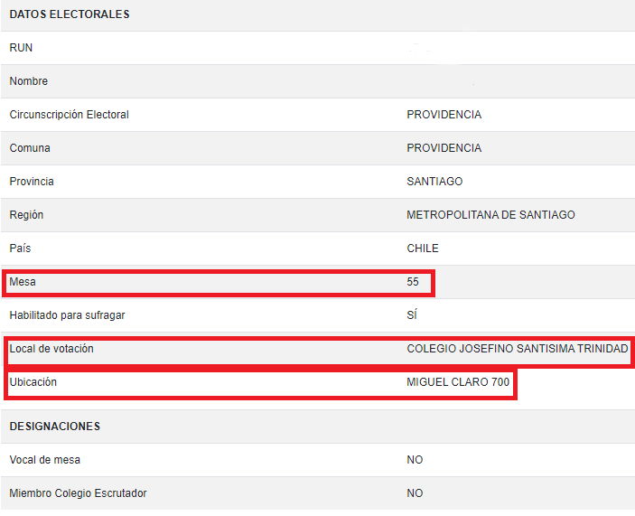
Task: Click the Circunscripción Electoral PROVIDENCIA value
Action: click(x=444, y=115)
